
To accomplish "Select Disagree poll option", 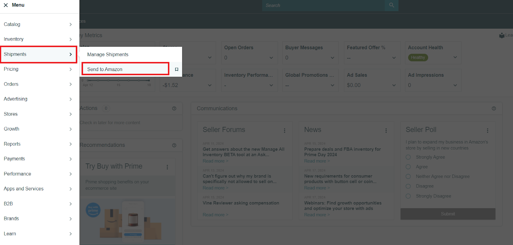I will coord(408,186).
